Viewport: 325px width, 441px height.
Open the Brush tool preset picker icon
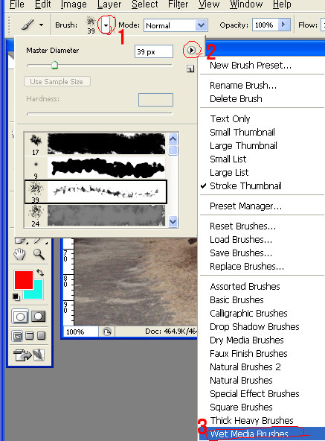click(31, 25)
